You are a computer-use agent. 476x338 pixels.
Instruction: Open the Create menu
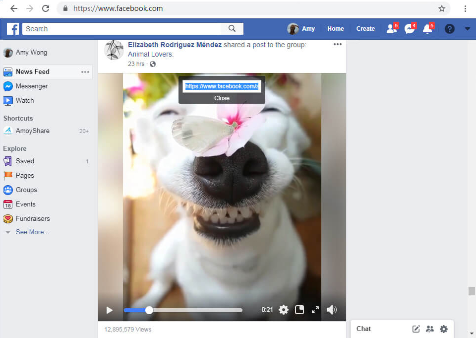coord(365,29)
